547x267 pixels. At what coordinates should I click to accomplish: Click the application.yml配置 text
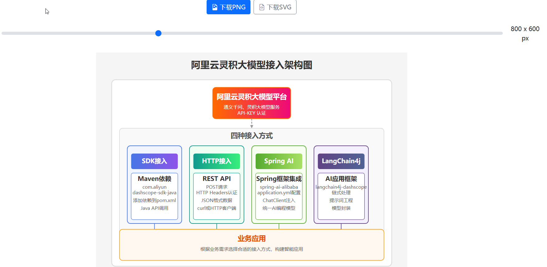coord(279,193)
